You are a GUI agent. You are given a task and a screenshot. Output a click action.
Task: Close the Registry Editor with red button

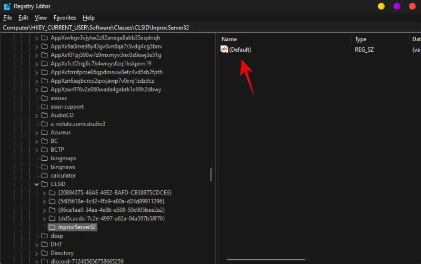point(413,6)
